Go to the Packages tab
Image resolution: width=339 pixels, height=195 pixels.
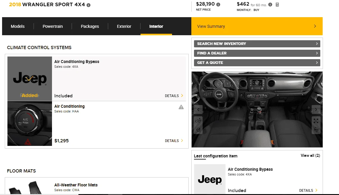[90, 26]
